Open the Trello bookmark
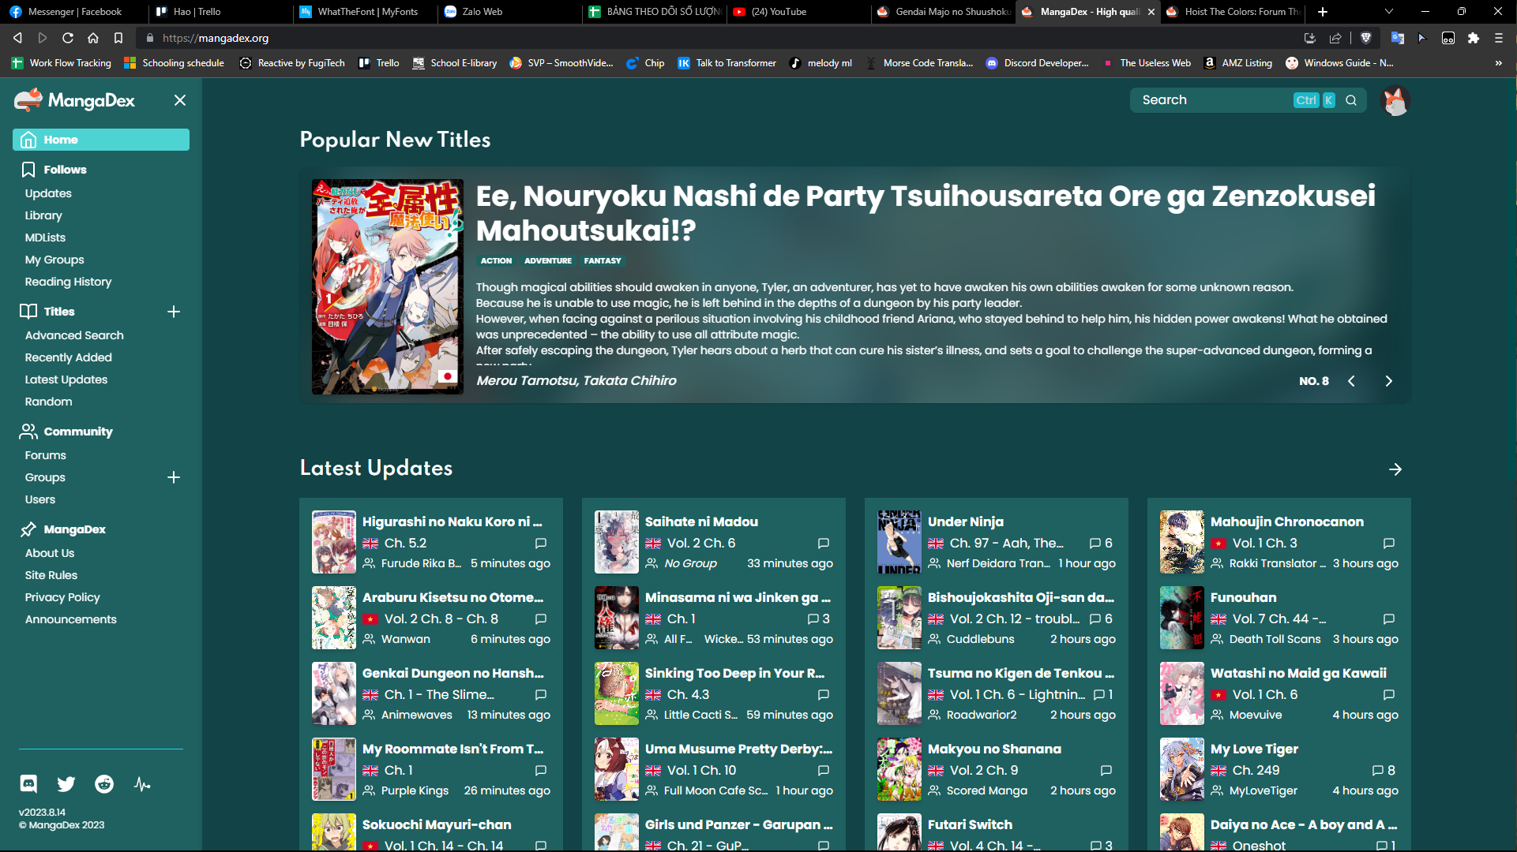 (x=379, y=63)
